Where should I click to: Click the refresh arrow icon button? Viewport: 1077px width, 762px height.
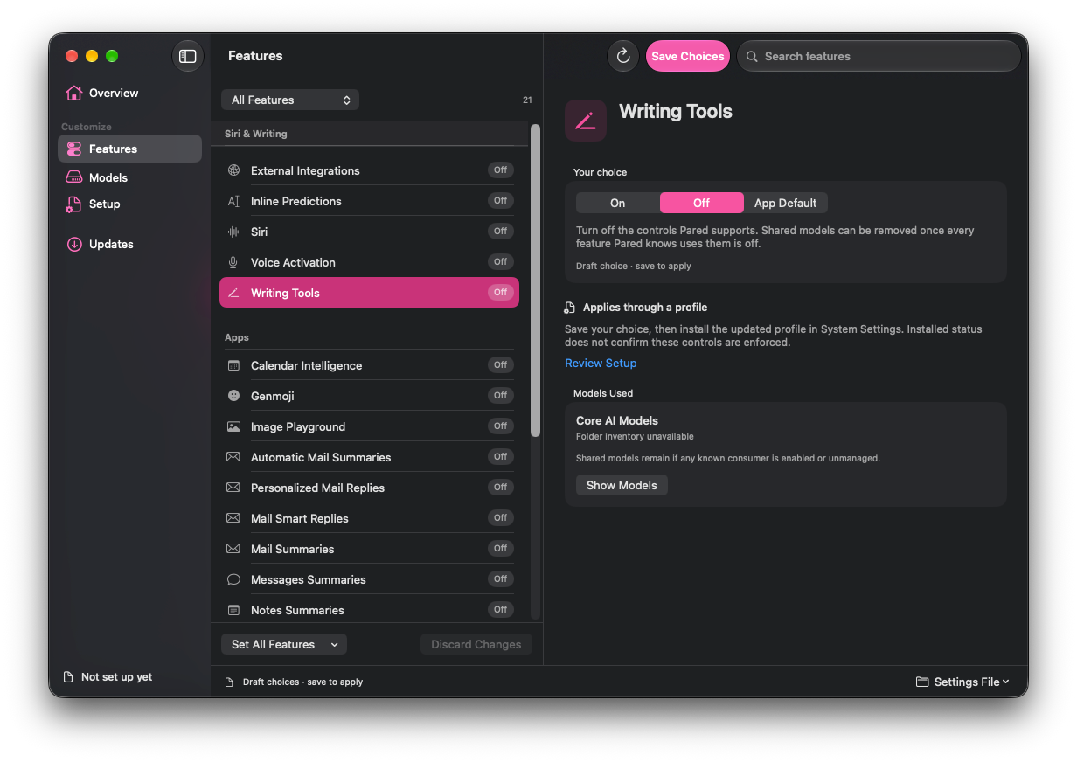(623, 56)
